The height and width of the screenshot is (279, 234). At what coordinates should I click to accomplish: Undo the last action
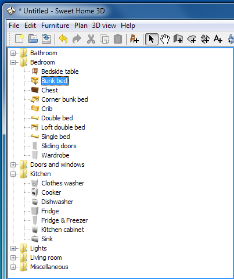pos(63,39)
